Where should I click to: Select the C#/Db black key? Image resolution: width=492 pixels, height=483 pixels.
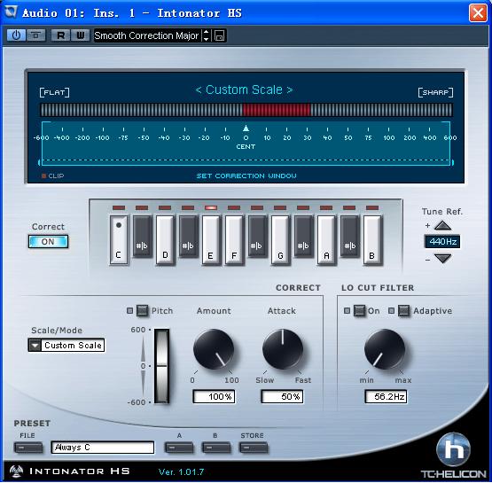click(142, 236)
